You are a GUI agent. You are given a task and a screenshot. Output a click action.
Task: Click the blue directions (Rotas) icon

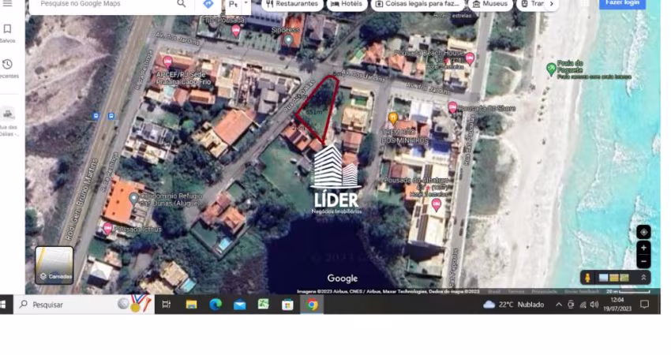point(208,4)
